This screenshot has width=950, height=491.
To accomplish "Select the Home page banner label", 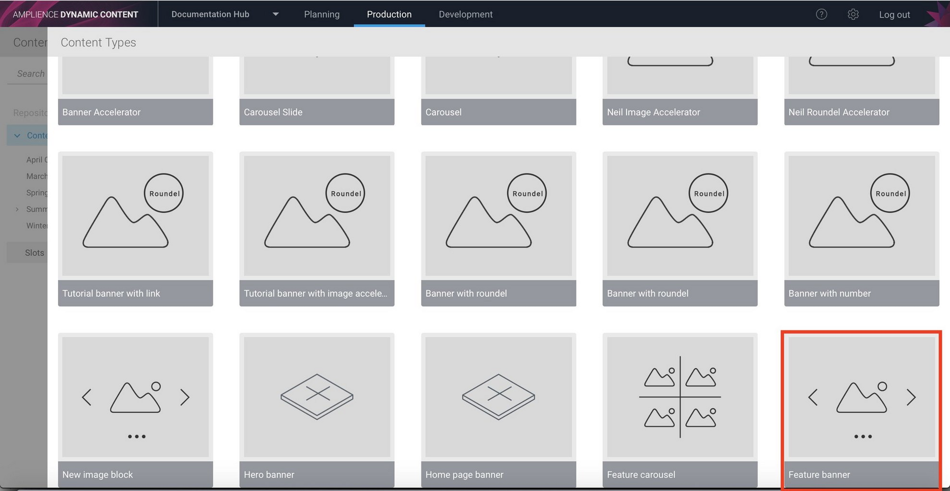I will coord(464,474).
